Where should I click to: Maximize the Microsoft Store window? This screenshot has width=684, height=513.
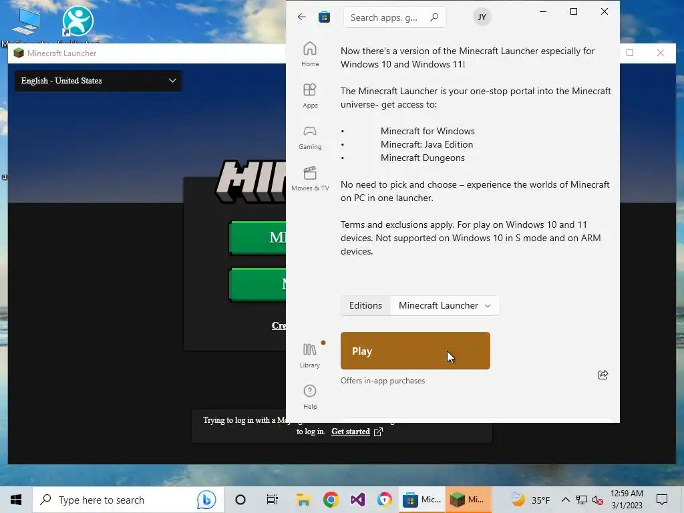pos(574,12)
